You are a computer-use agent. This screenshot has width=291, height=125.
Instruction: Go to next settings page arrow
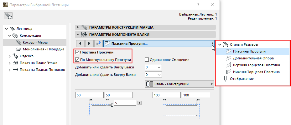89,44
